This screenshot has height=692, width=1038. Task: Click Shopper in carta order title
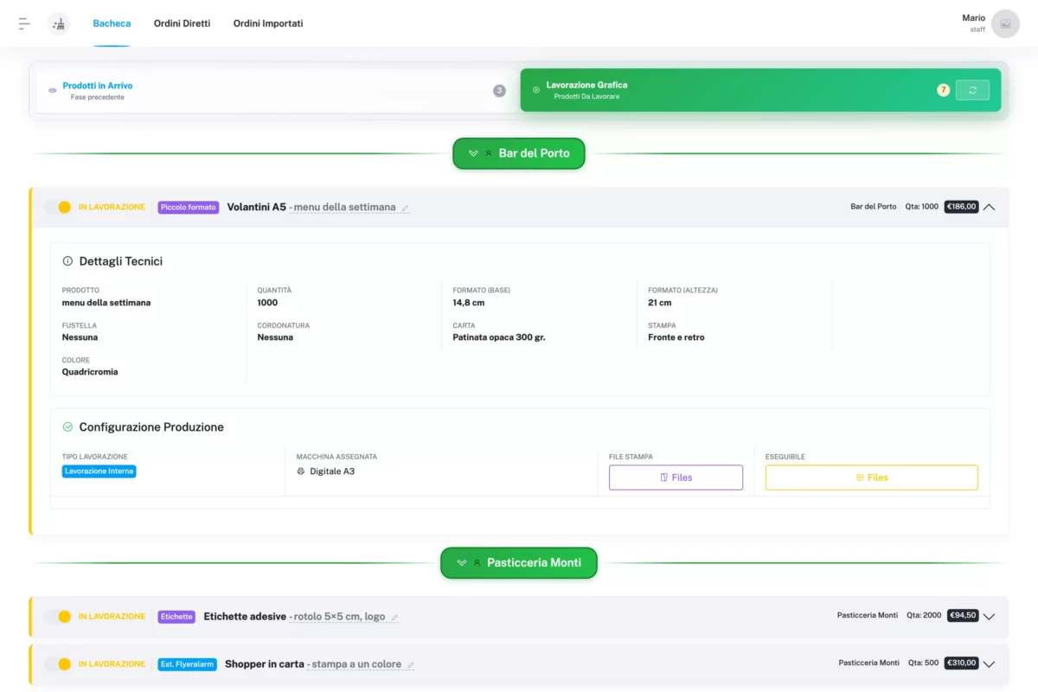click(x=265, y=663)
